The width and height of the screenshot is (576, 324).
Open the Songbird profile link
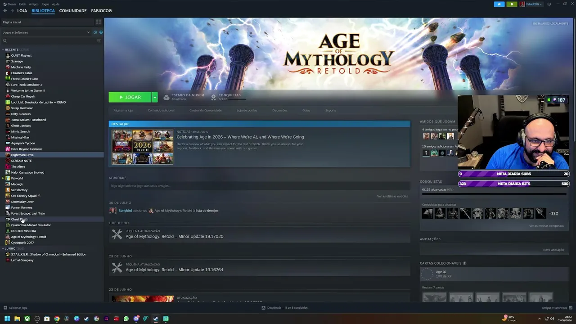click(x=125, y=211)
